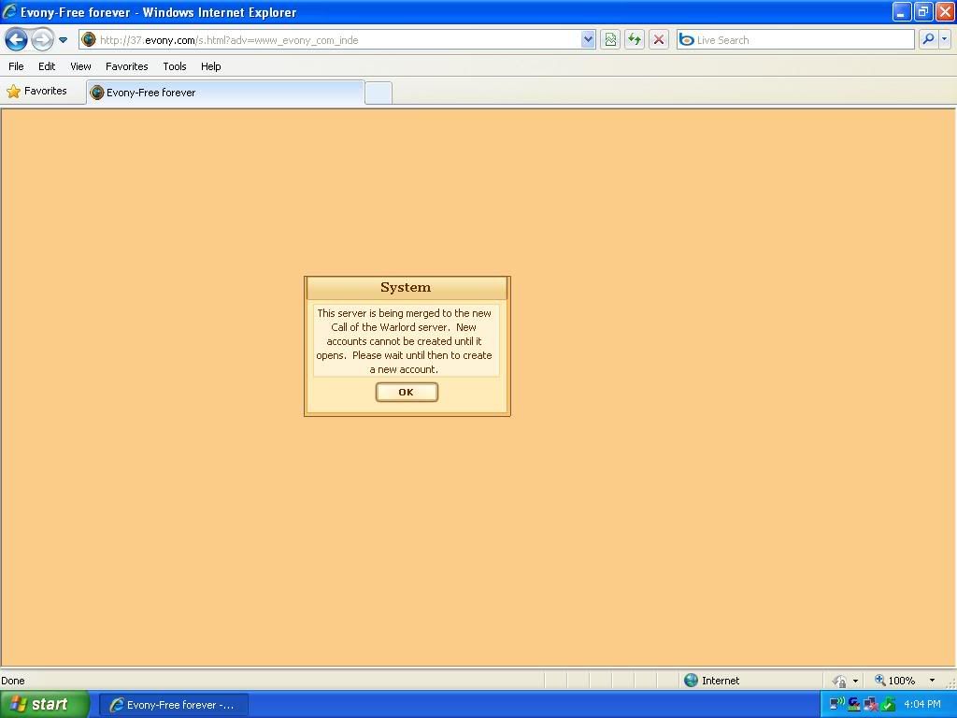The image size is (957, 718).
Task: Click the Forward navigation arrow
Action: click(42, 39)
